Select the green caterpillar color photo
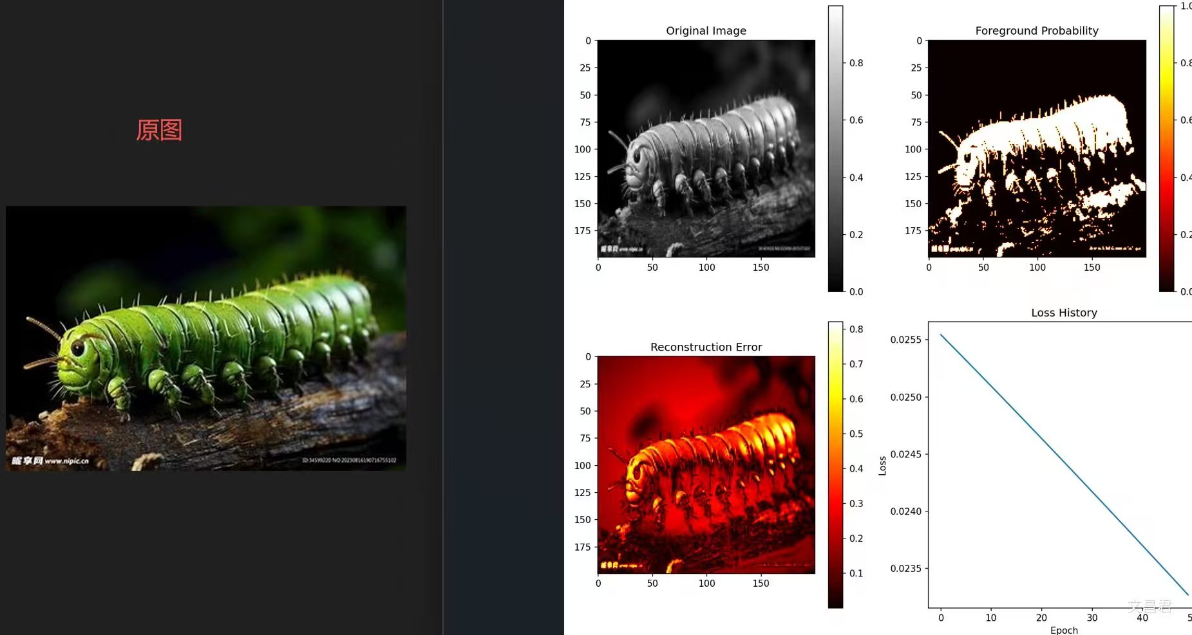 pos(206,338)
